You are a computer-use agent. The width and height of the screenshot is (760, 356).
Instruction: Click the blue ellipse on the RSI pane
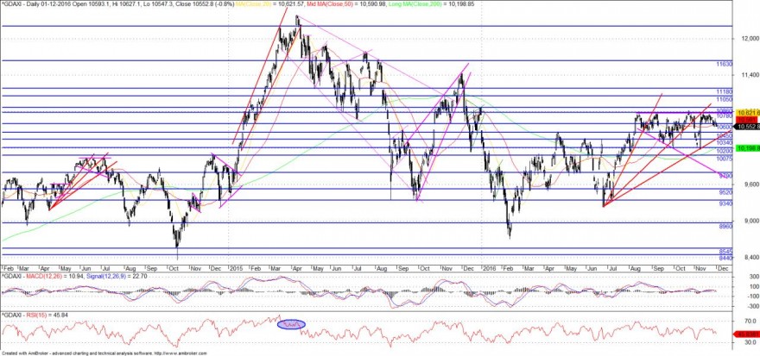[291, 325]
